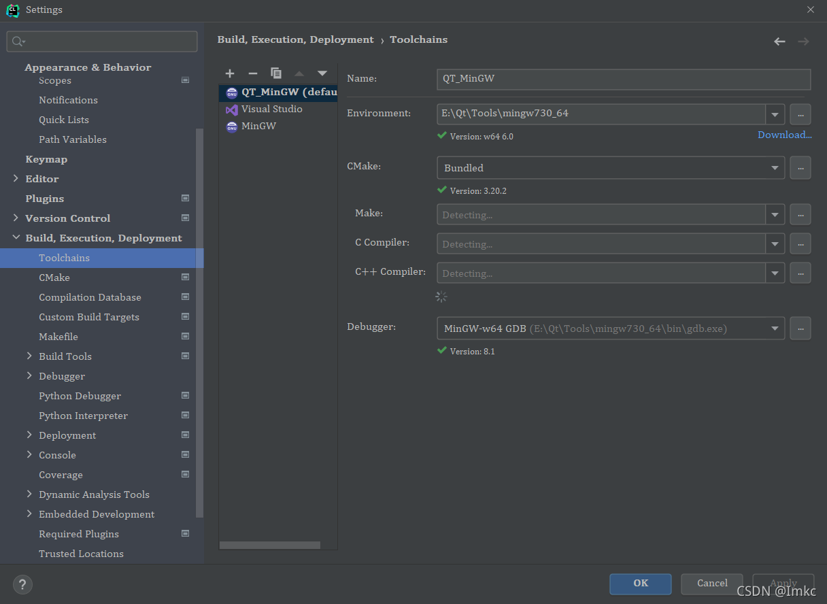Open the C Compiler dropdown
The height and width of the screenshot is (604, 827).
[775, 244]
